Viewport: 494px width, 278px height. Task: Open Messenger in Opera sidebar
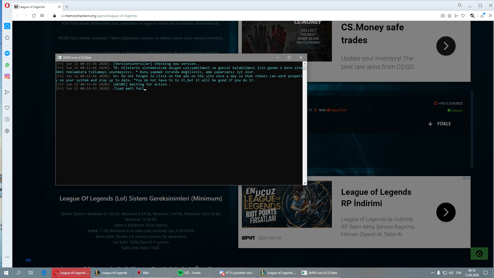[x=7, y=53]
